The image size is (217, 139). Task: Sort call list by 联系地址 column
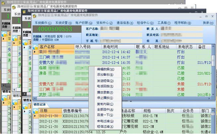(x=165, y=47)
